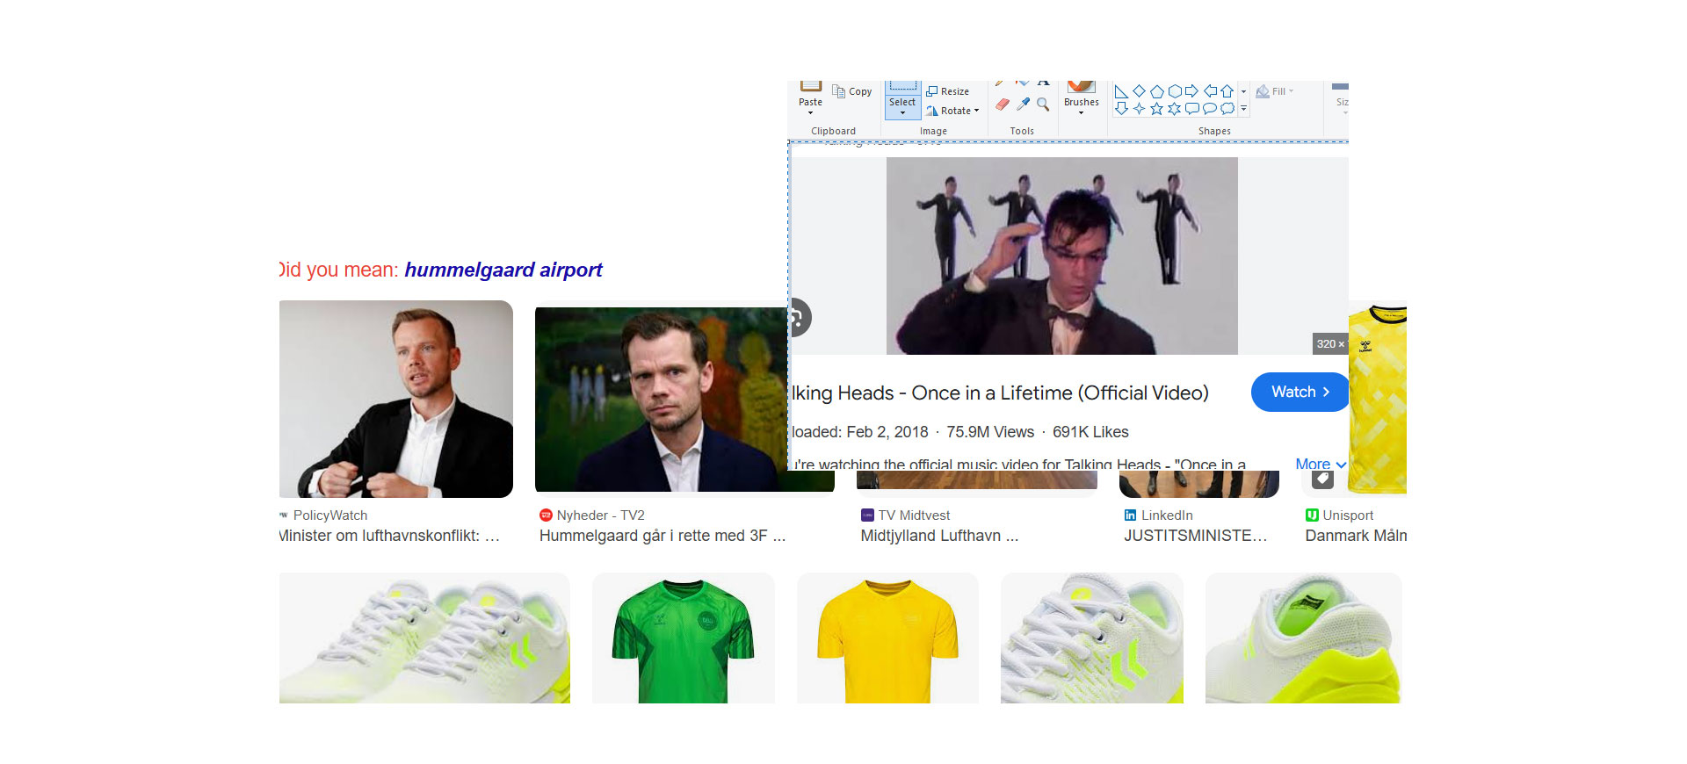Select the right triangle shape
The height and width of the screenshot is (764, 1687).
pos(1121,91)
